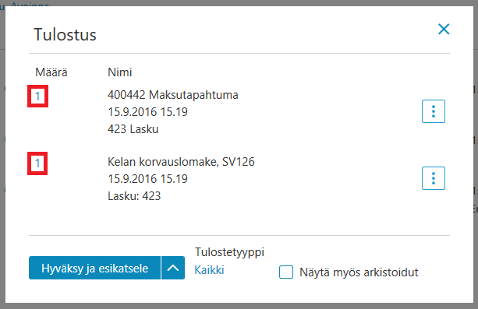The width and height of the screenshot is (478, 309).
Task: Click the Tulostus dialog title
Action: pyautogui.click(x=65, y=34)
